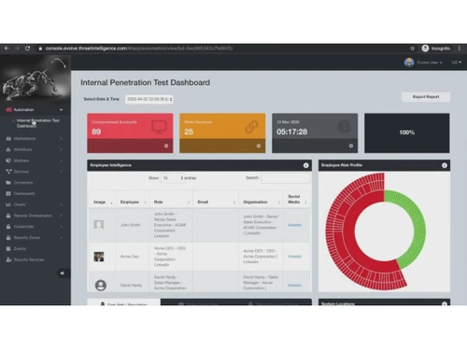Open the Select Date & Time dropdown
Screen dimensions: 467x350
coord(149,99)
